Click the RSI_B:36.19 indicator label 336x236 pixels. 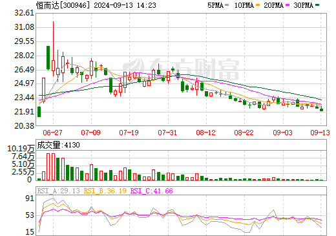(x=105, y=191)
